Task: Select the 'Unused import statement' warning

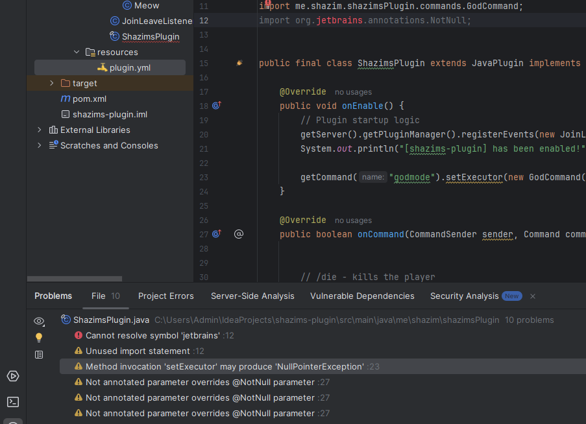Action: [138, 351]
